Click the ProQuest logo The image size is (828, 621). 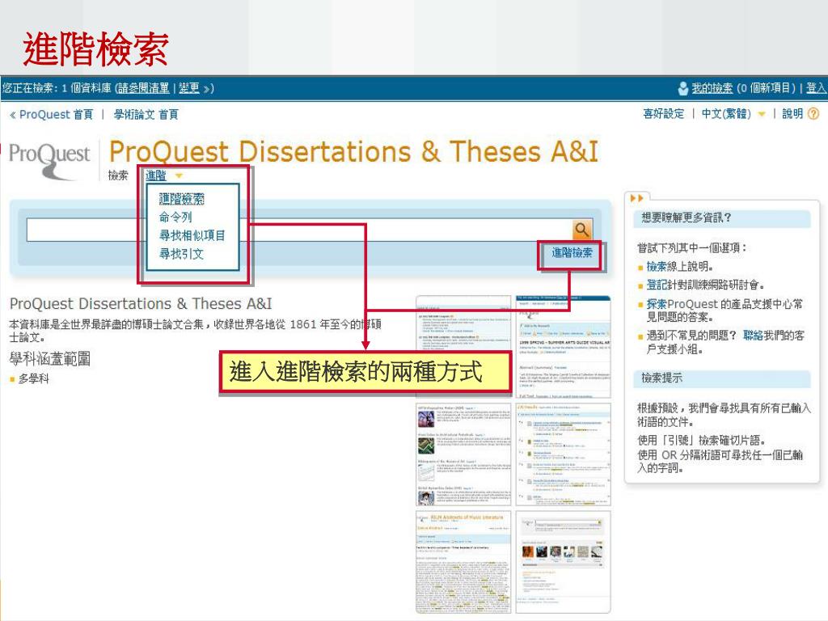click(x=49, y=161)
